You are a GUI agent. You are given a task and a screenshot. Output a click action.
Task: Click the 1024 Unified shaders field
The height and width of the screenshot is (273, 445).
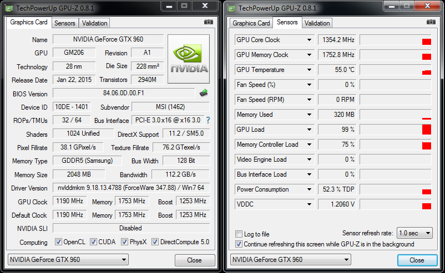click(83, 133)
